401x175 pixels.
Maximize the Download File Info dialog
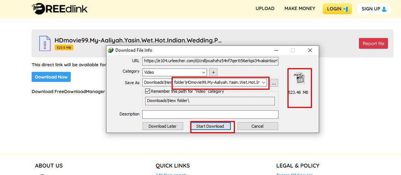click(293, 50)
